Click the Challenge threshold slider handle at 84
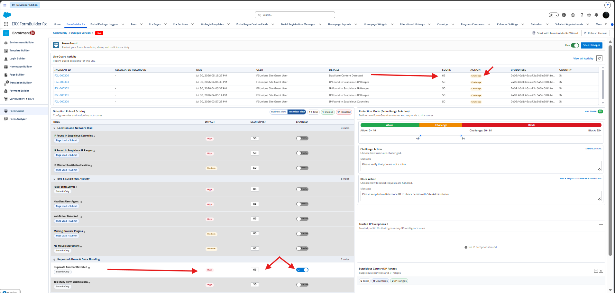Viewport: 615px width, 293px height. coord(461,136)
